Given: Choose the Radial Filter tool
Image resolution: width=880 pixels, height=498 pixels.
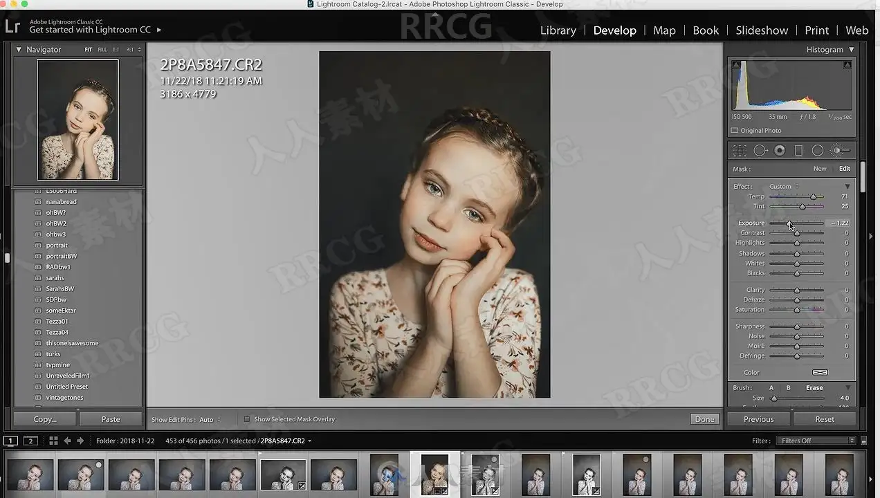Looking at the screenshot, I should tap(817, 150).
